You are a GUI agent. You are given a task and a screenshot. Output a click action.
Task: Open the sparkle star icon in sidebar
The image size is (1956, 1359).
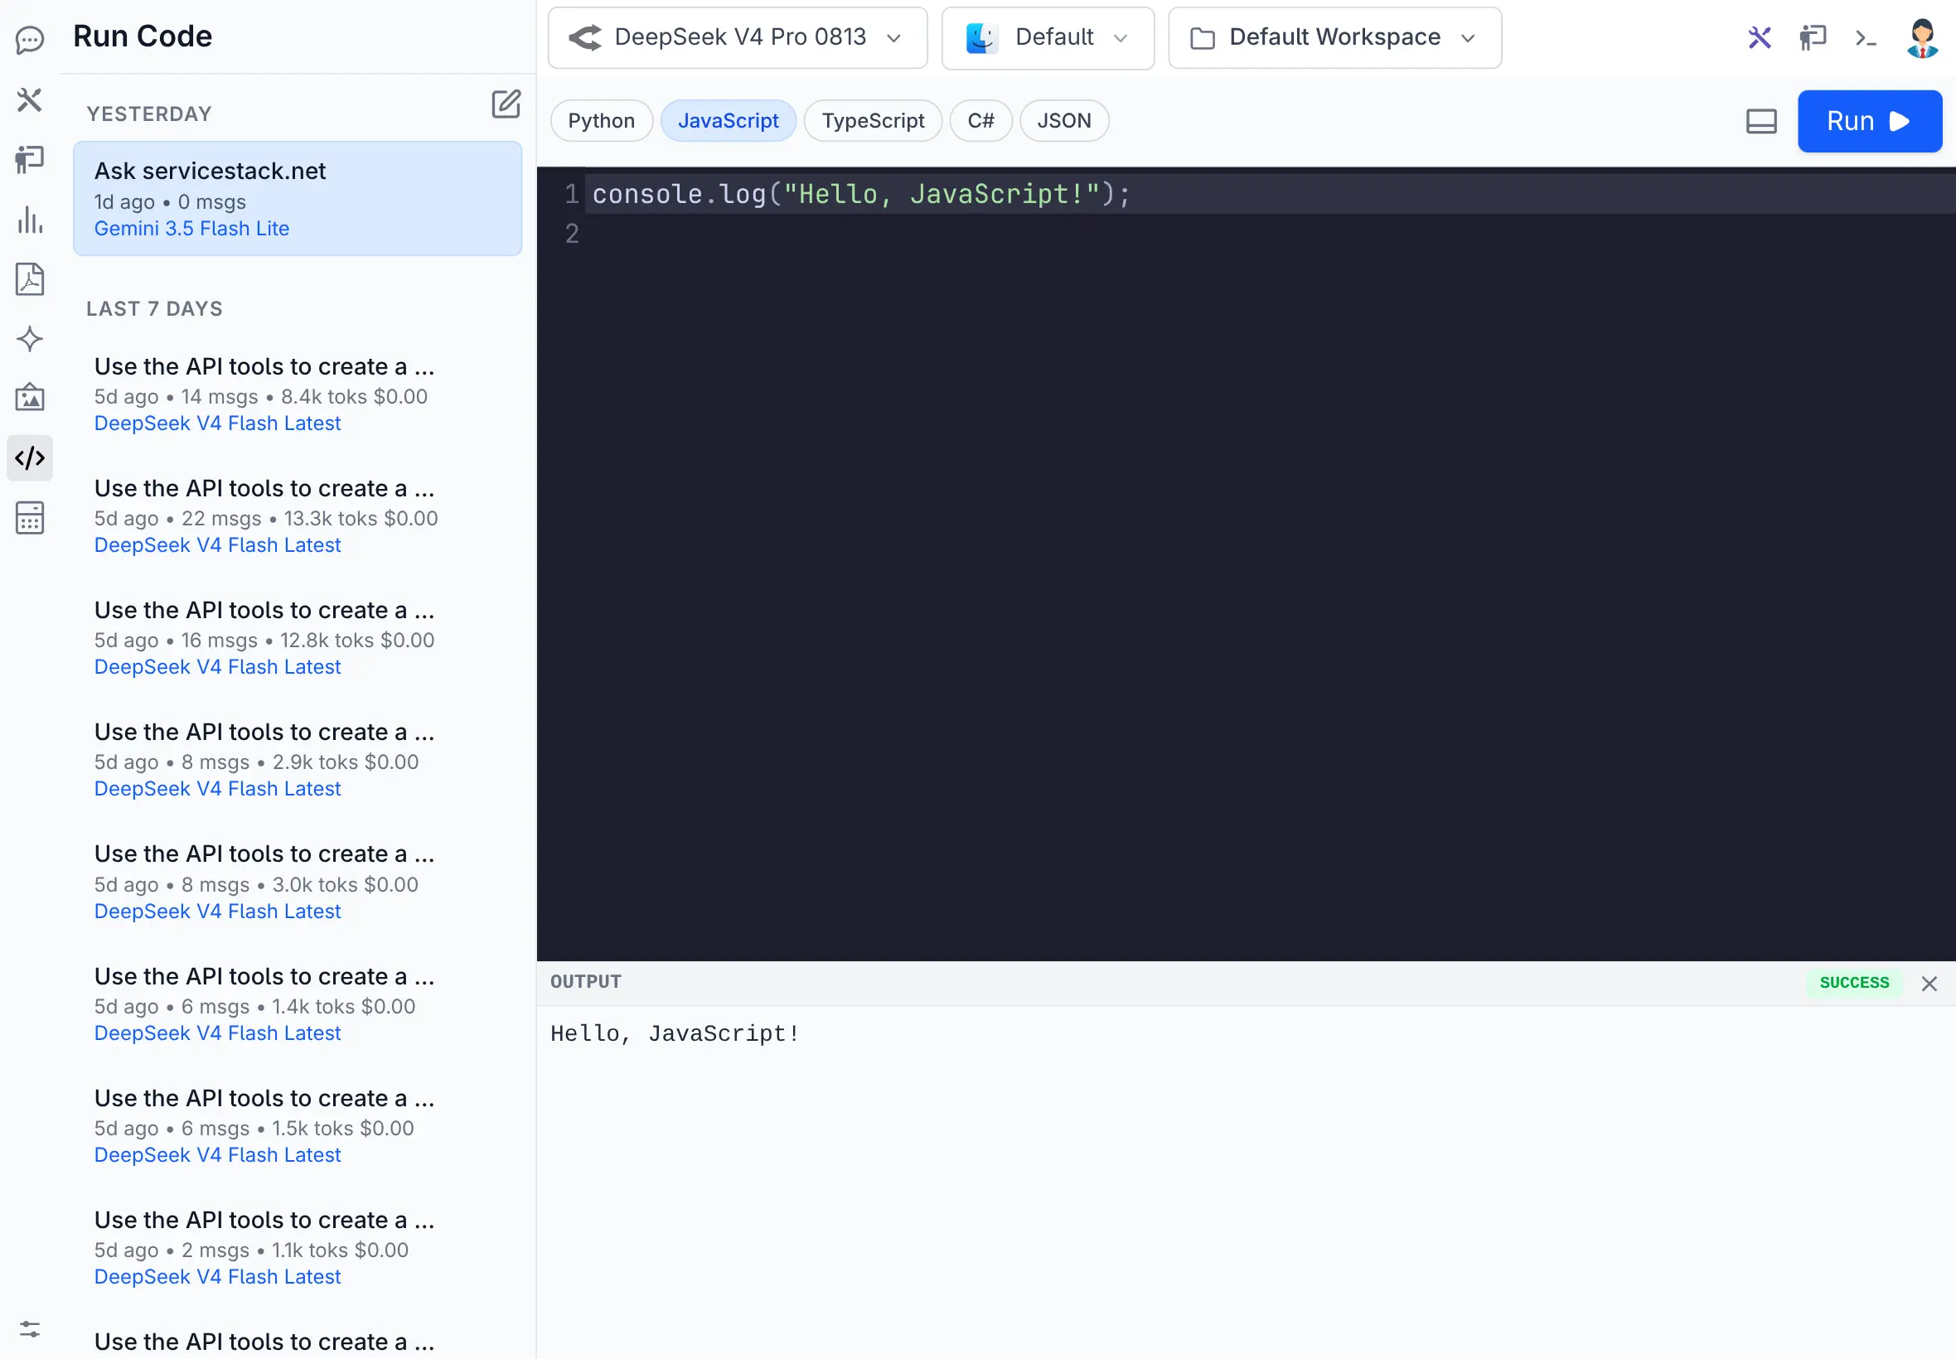pos(30,339)
